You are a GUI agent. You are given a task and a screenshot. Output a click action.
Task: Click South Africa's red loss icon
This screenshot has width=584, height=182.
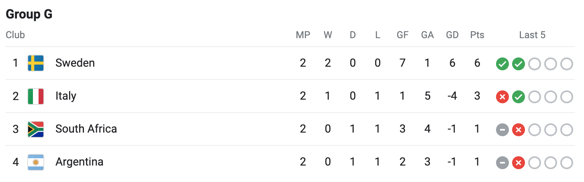click(519, 130)
